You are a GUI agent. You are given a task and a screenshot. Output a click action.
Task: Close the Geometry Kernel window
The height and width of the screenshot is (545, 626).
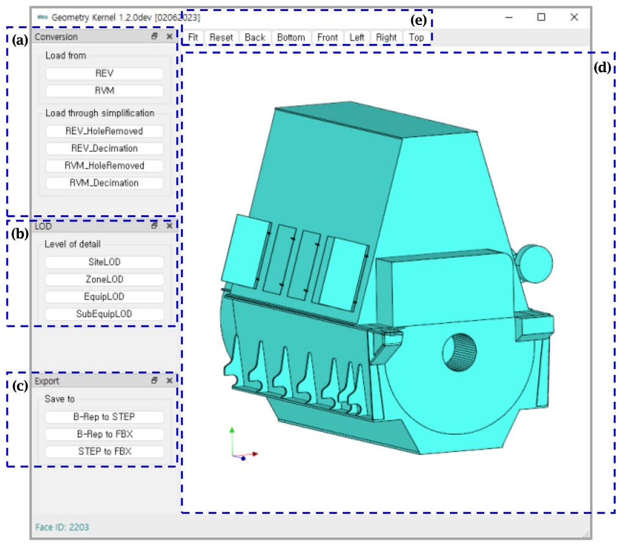click(x=574, y=17)
